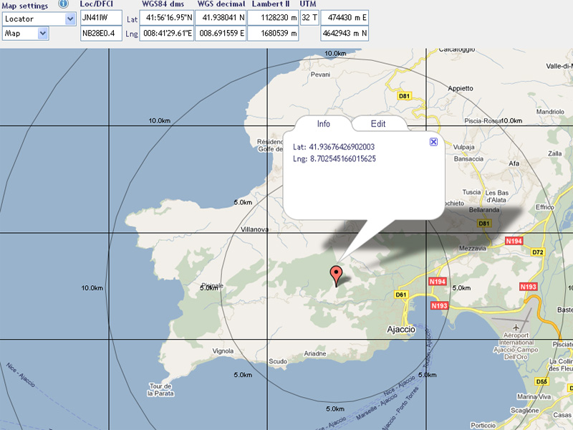Screen dimensions: 573x430
Task: Click the Scudo place label
Action: (x=278, y=361)
